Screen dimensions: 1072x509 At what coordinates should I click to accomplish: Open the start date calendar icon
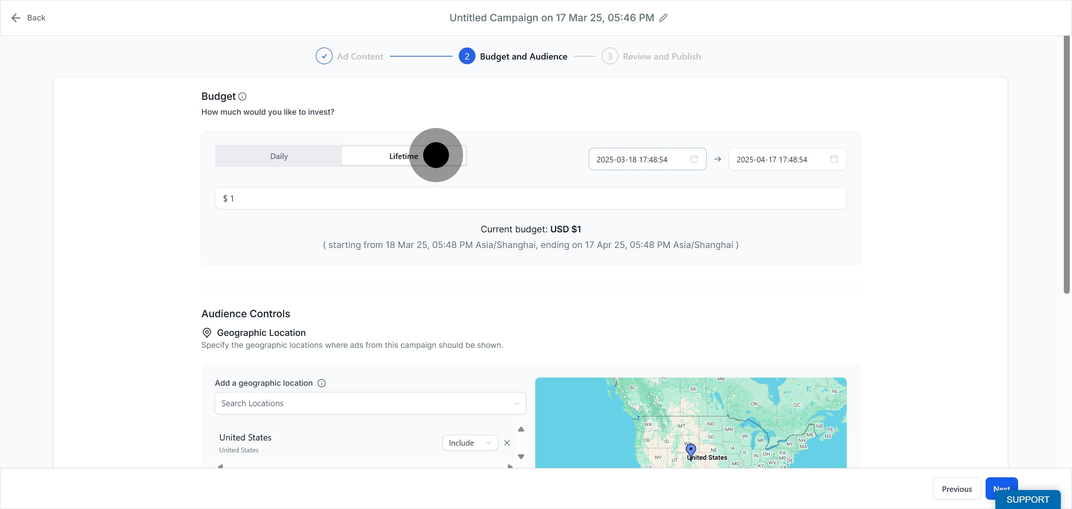point(694,159)
